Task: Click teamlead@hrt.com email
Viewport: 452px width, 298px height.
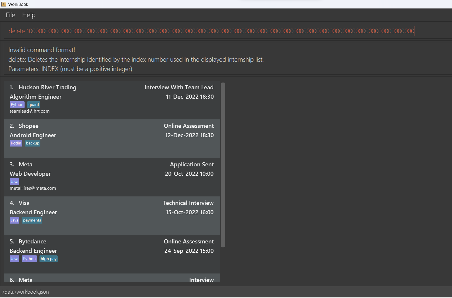Action: (30, 111)
